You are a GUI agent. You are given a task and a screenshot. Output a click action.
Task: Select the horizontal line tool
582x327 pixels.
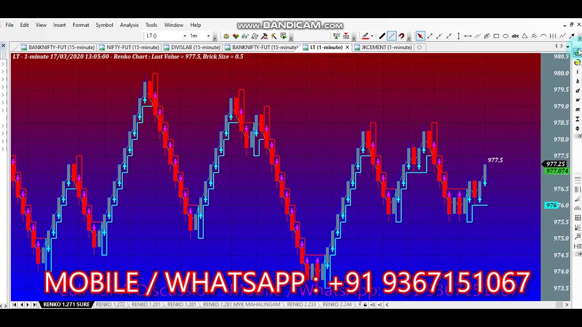pos(468,36)
